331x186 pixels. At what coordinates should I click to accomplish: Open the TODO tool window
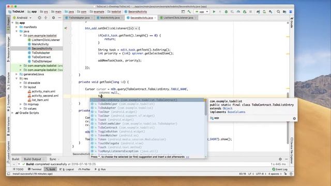click(18, 169)
